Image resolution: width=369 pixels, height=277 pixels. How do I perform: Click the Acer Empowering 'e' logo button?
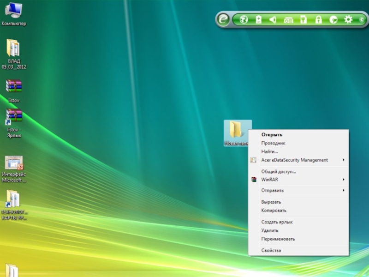[223, 19]
